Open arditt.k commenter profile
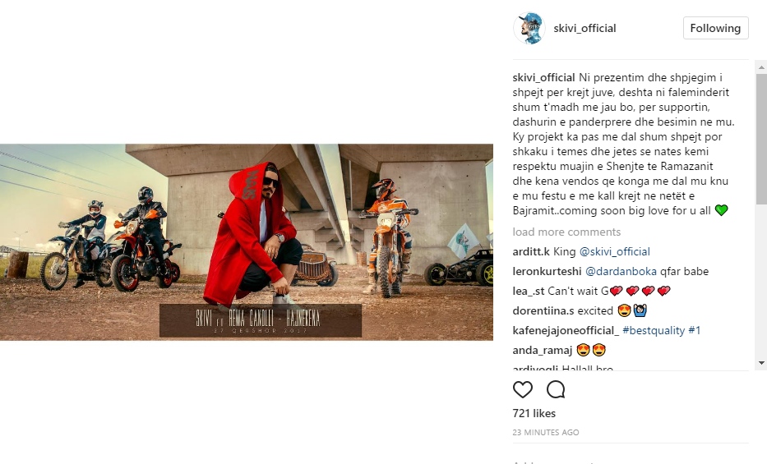 pos(531,251)
